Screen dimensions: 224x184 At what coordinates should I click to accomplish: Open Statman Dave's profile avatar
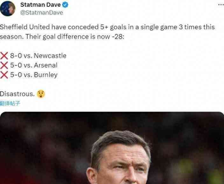tap(8, 9)
